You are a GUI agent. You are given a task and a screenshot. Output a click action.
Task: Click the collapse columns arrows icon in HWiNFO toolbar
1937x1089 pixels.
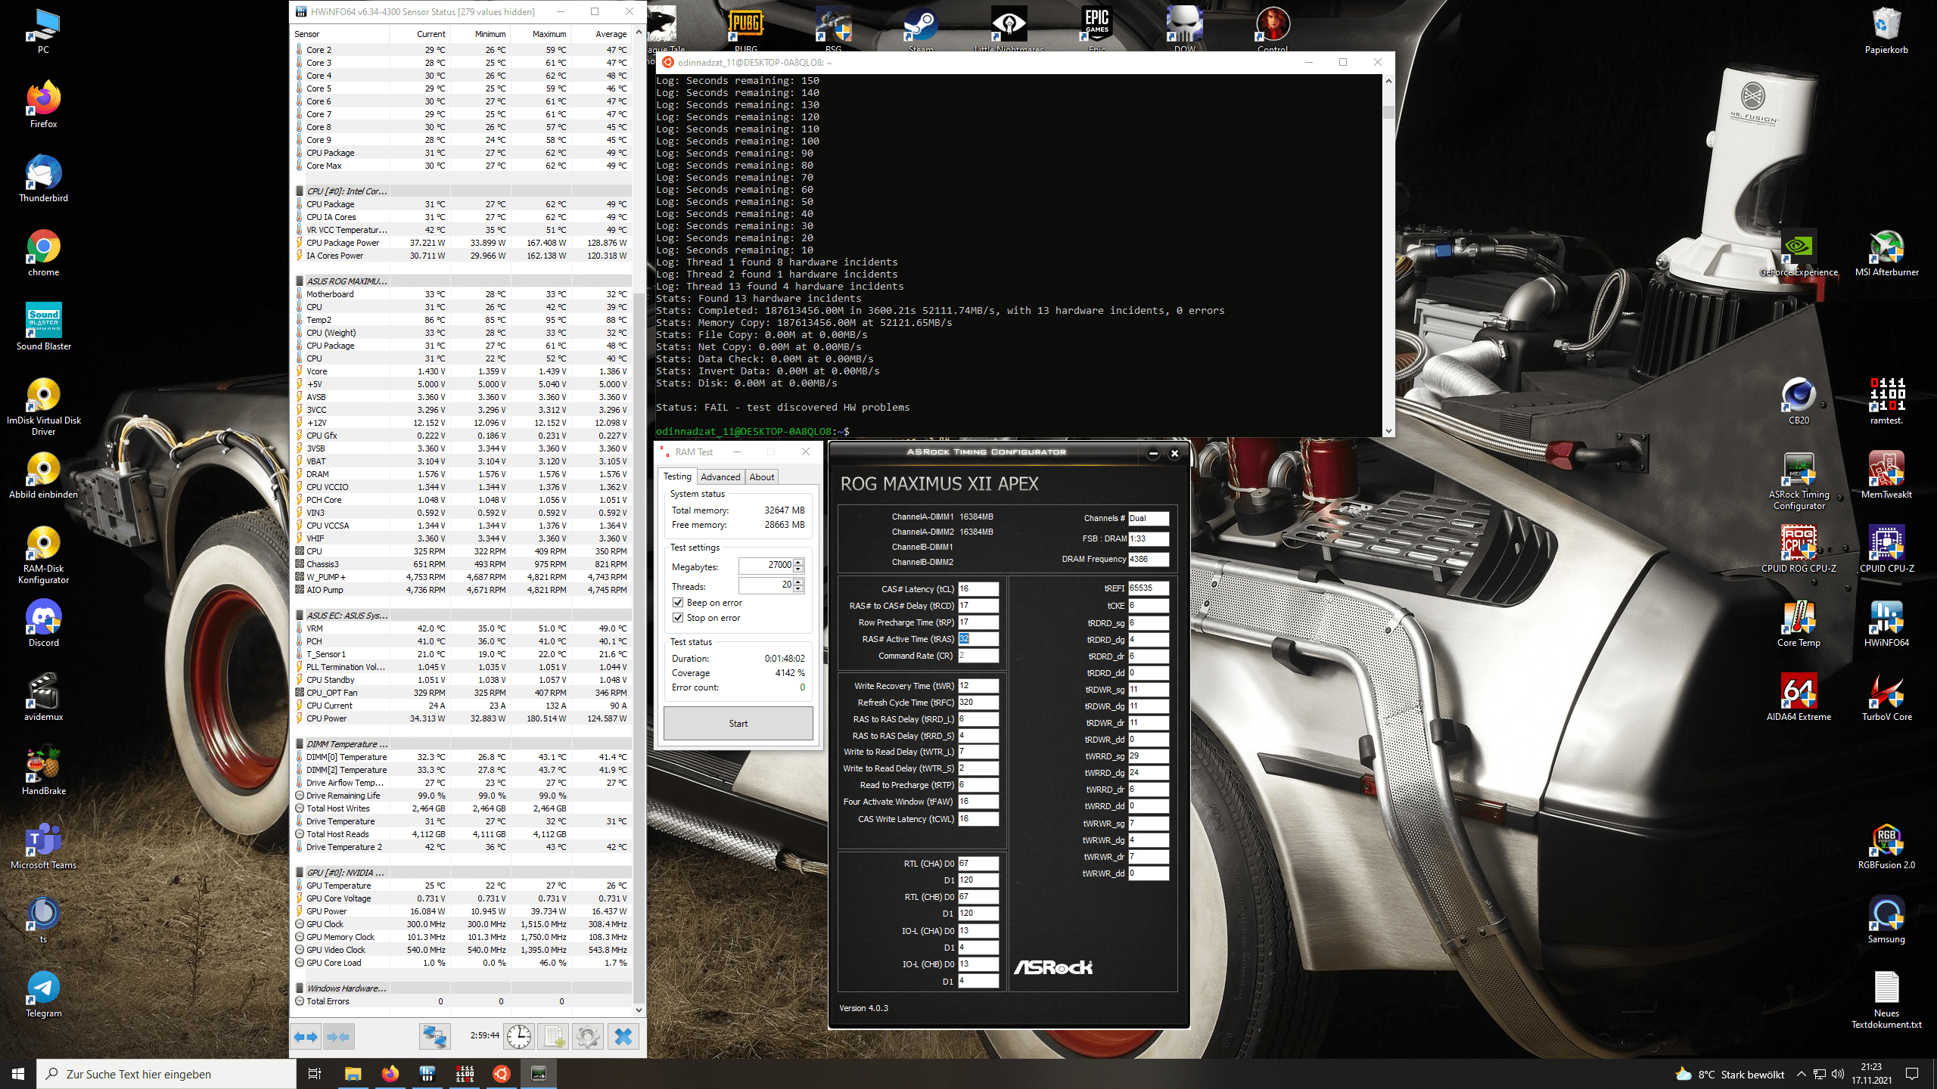click(x=338, y=1037)
